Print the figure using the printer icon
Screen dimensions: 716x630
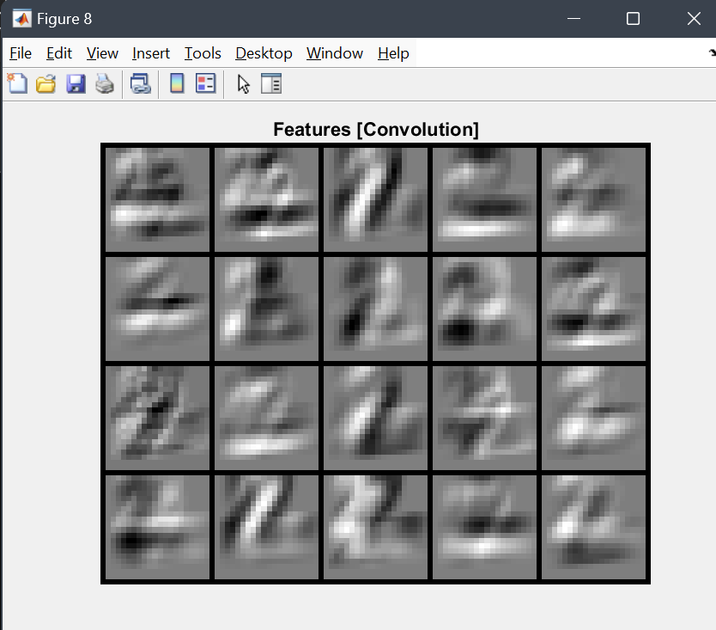pyautogui.click(x=105, y=84)
